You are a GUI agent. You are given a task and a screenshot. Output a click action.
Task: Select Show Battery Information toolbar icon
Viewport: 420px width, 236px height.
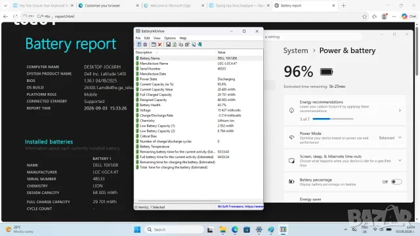(139, 45)
